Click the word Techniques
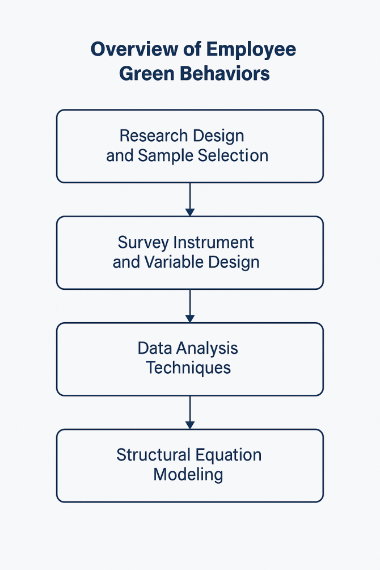Screen dimensions: 380x570 (x=188, y=368)
